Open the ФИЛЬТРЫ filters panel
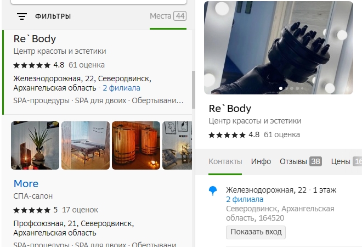The width and height of the screenshot is (362, 247). (53, 16)
